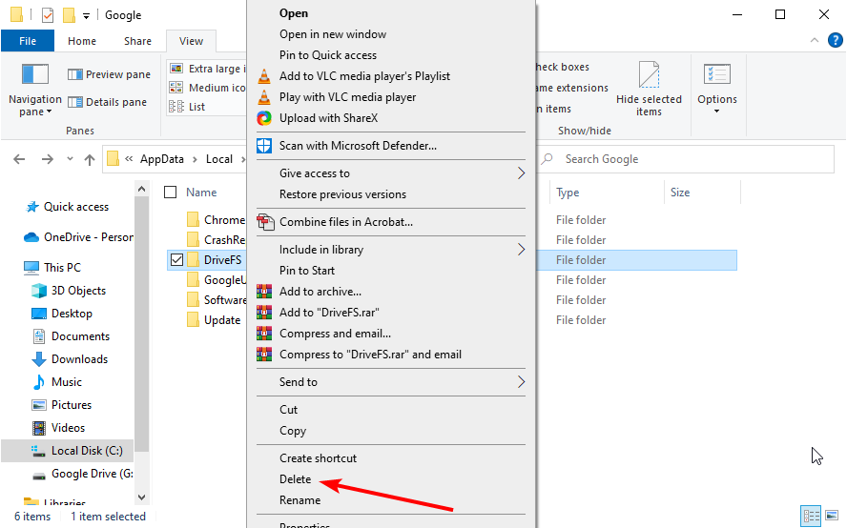Go forward with the right arrow
The height and width of the screenshot is (528, 847).
click(48, 159)
